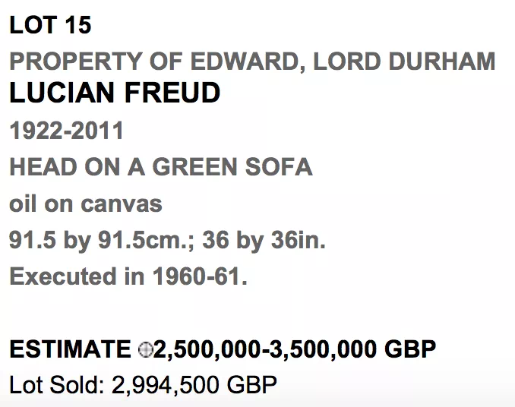
Task: Click the GBP currency after the estimate
Action: pyautogui.click(x=410, y=349)
